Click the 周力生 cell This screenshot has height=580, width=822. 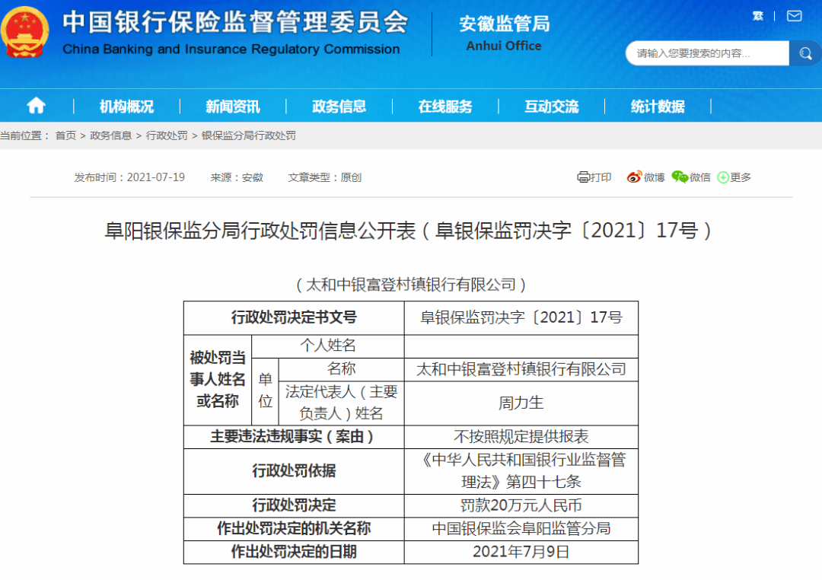pyautogui.click(x=521, y=403)
